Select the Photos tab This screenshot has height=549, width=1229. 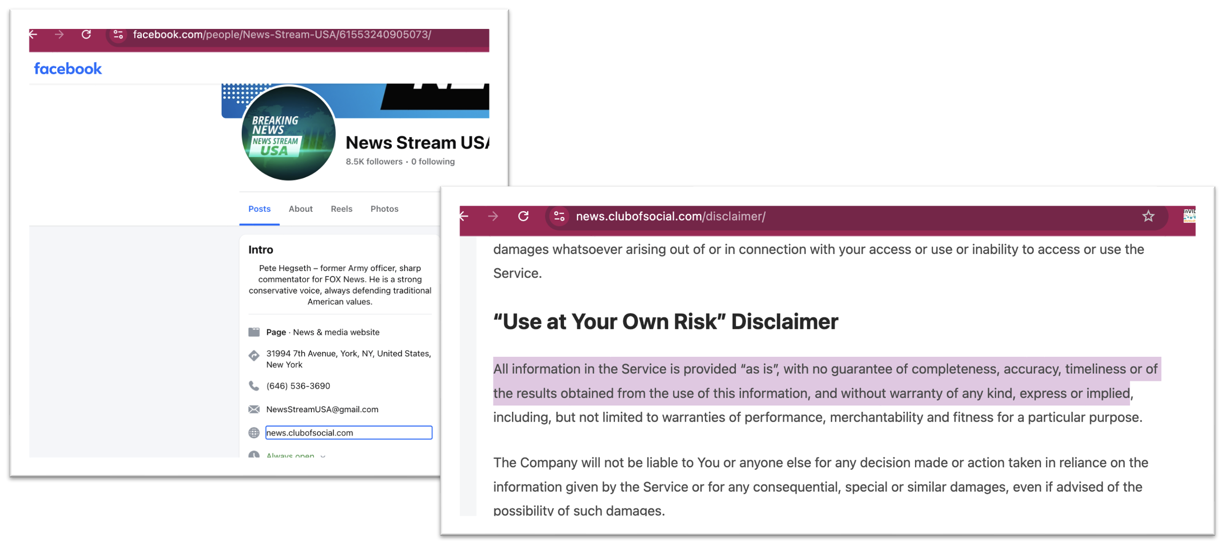coord(384,209)
